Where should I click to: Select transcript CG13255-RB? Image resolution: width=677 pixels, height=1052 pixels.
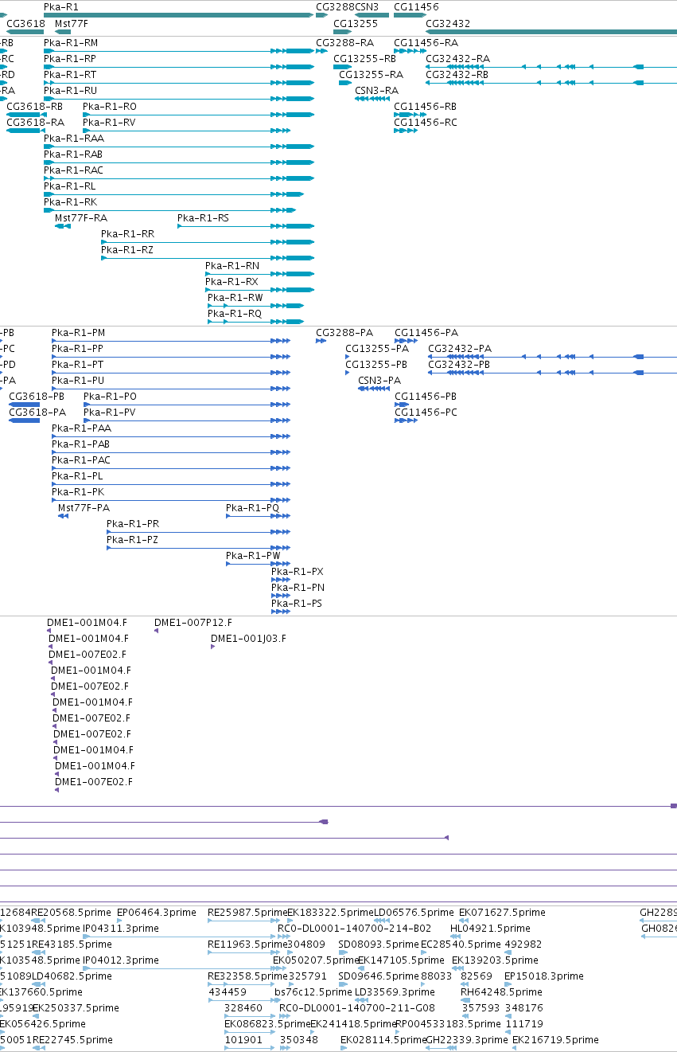[x=365, y=59]
